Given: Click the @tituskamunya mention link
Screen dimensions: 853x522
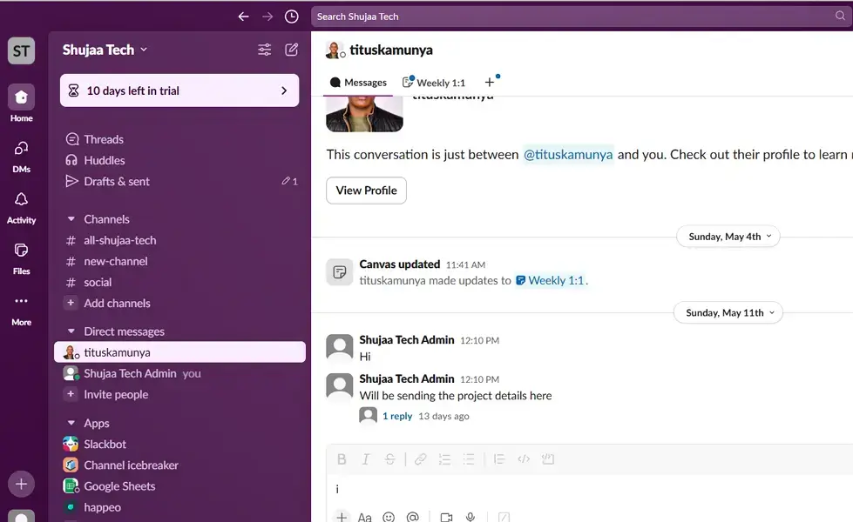Looking at the screenshot, I should (568, 155).
